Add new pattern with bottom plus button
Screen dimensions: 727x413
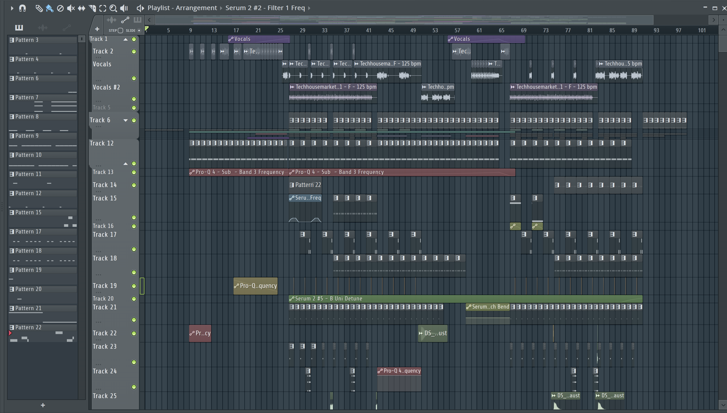(43, 405)
